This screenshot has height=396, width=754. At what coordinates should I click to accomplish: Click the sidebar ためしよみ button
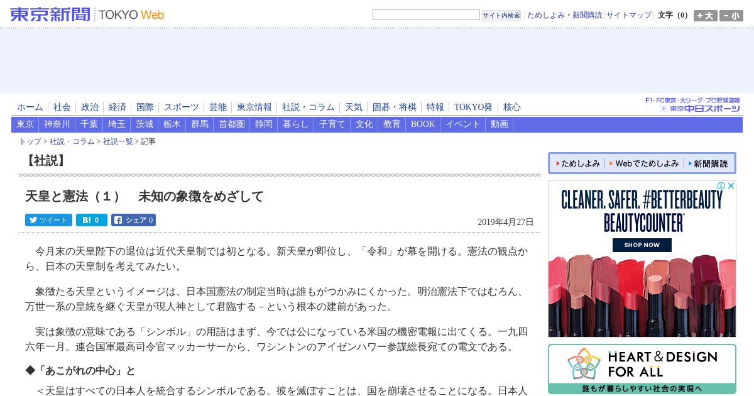tap(577, 163)
